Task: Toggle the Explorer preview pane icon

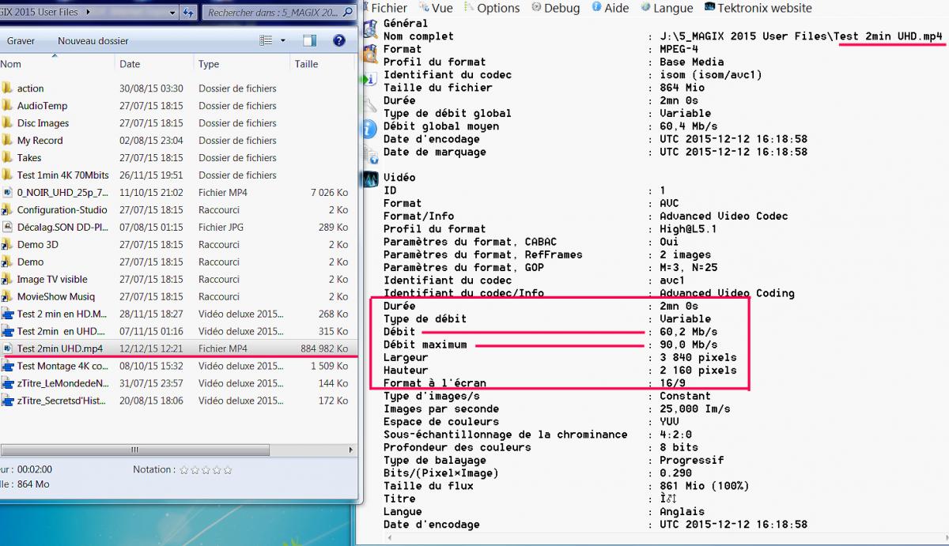Action: (309, 40)
